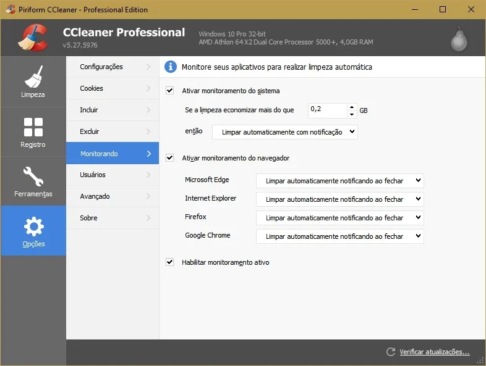Increase the GB threshold with up arrow
The image size is (486, 366).
coord(352,107)
